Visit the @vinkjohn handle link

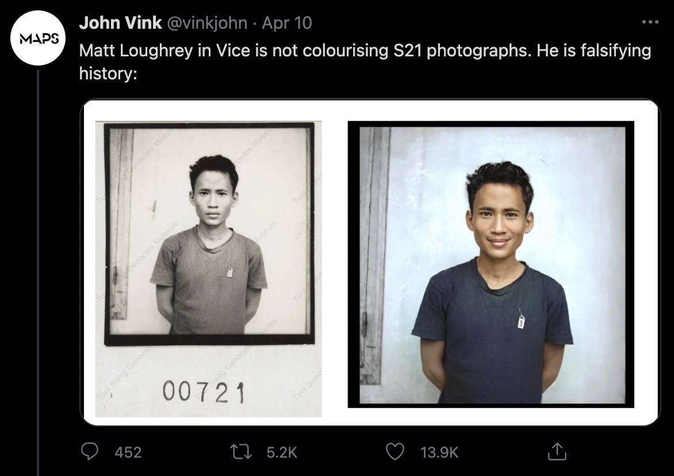click(x=207, y=23)
